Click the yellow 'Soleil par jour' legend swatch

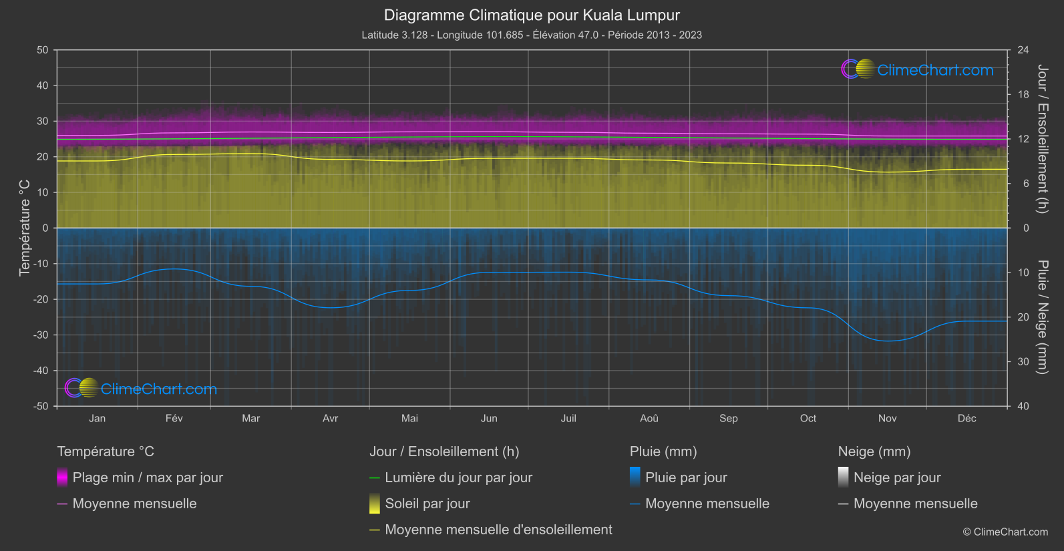[375, 504]
